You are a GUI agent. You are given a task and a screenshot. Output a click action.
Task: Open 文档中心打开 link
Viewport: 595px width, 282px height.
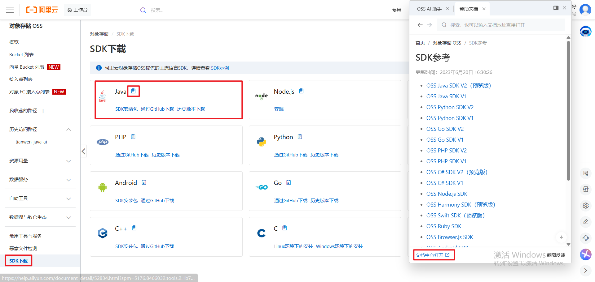click(432, 255)
